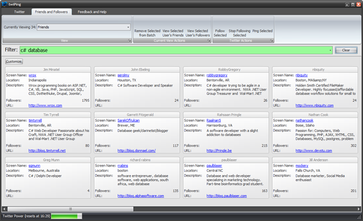The image size is (363, 221).
Task: Select the Jim Minatel card header
Action: [x=48, y=70]
